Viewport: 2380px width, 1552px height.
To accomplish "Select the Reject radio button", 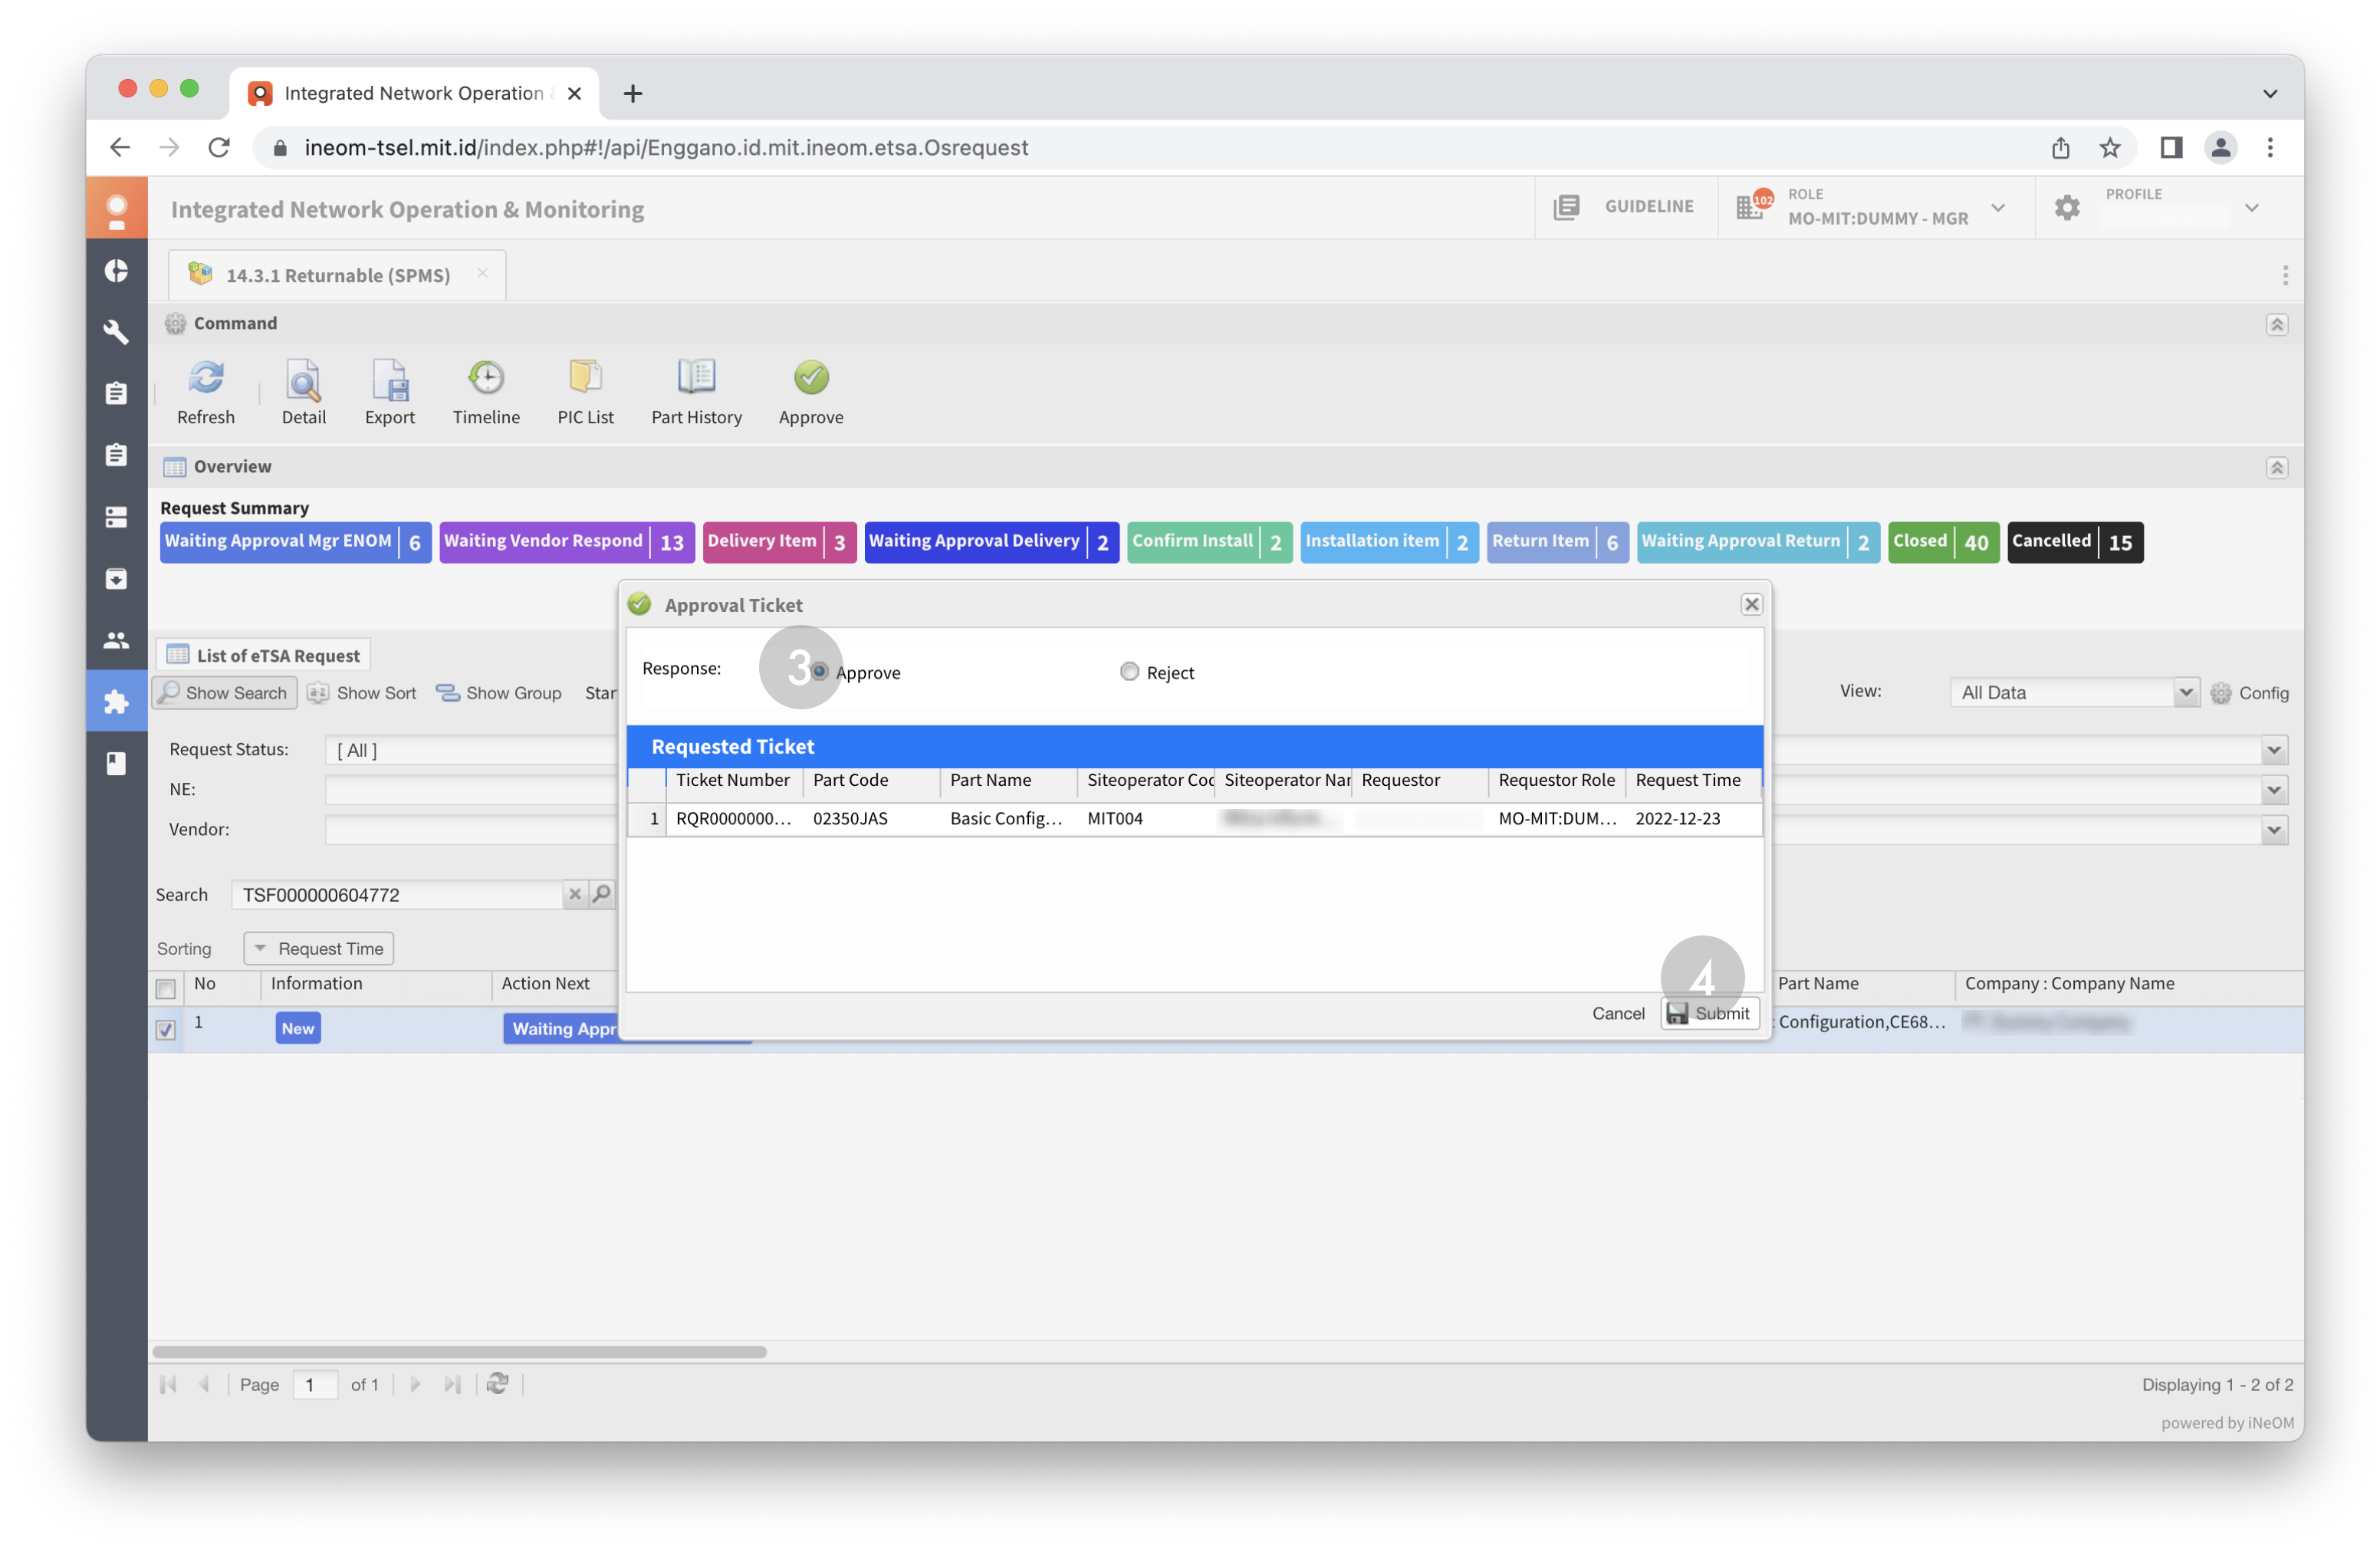I will click(1129, 671).
